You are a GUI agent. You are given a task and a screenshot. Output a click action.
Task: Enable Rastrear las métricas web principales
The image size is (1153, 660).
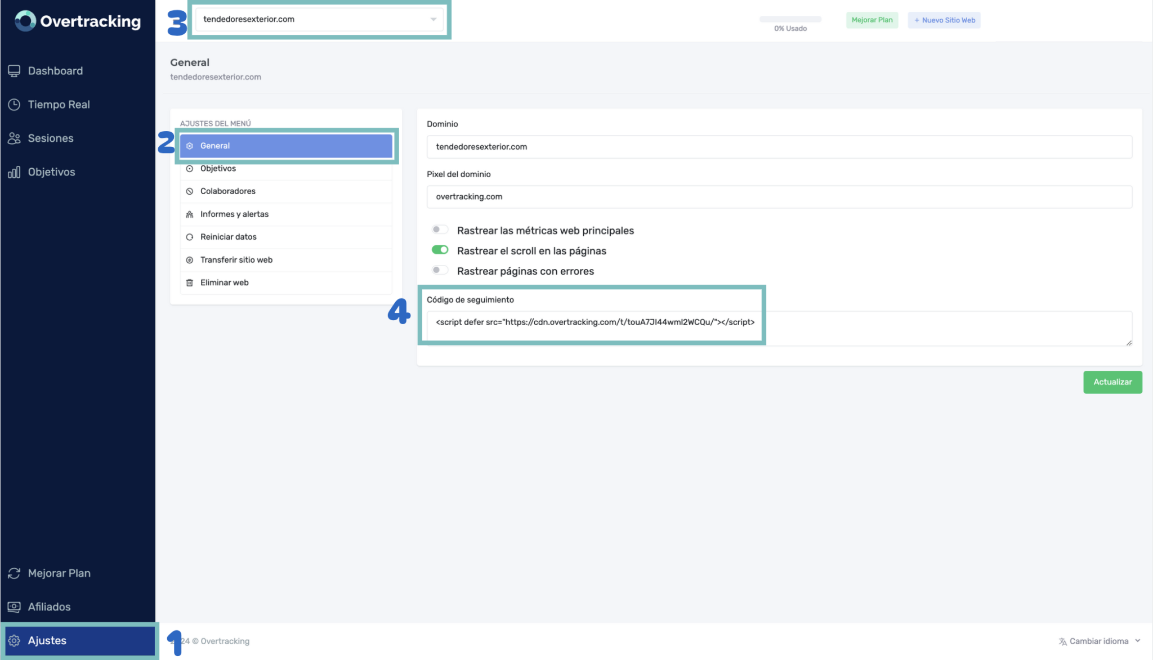440,230
